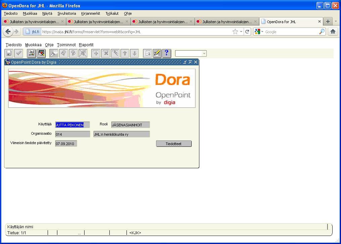
Task: Open the Google search engine dropdown
Action: (x=262, y=32)
